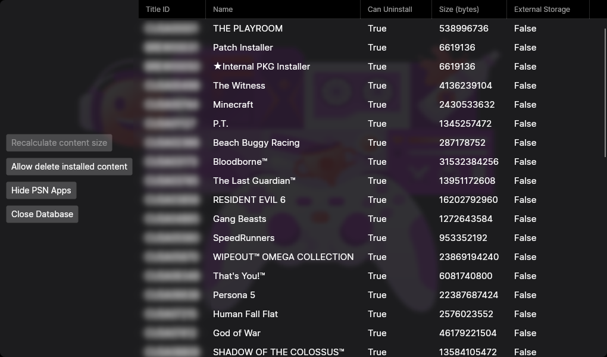Click size value 23869194240 for WIPEOUT
The image size is (607, 357).
469,256
